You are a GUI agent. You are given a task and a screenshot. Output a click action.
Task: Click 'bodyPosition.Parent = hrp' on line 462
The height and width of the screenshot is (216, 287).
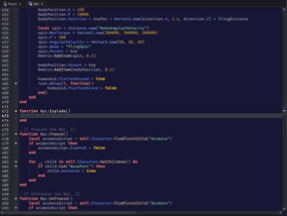[x=67, y=65]
